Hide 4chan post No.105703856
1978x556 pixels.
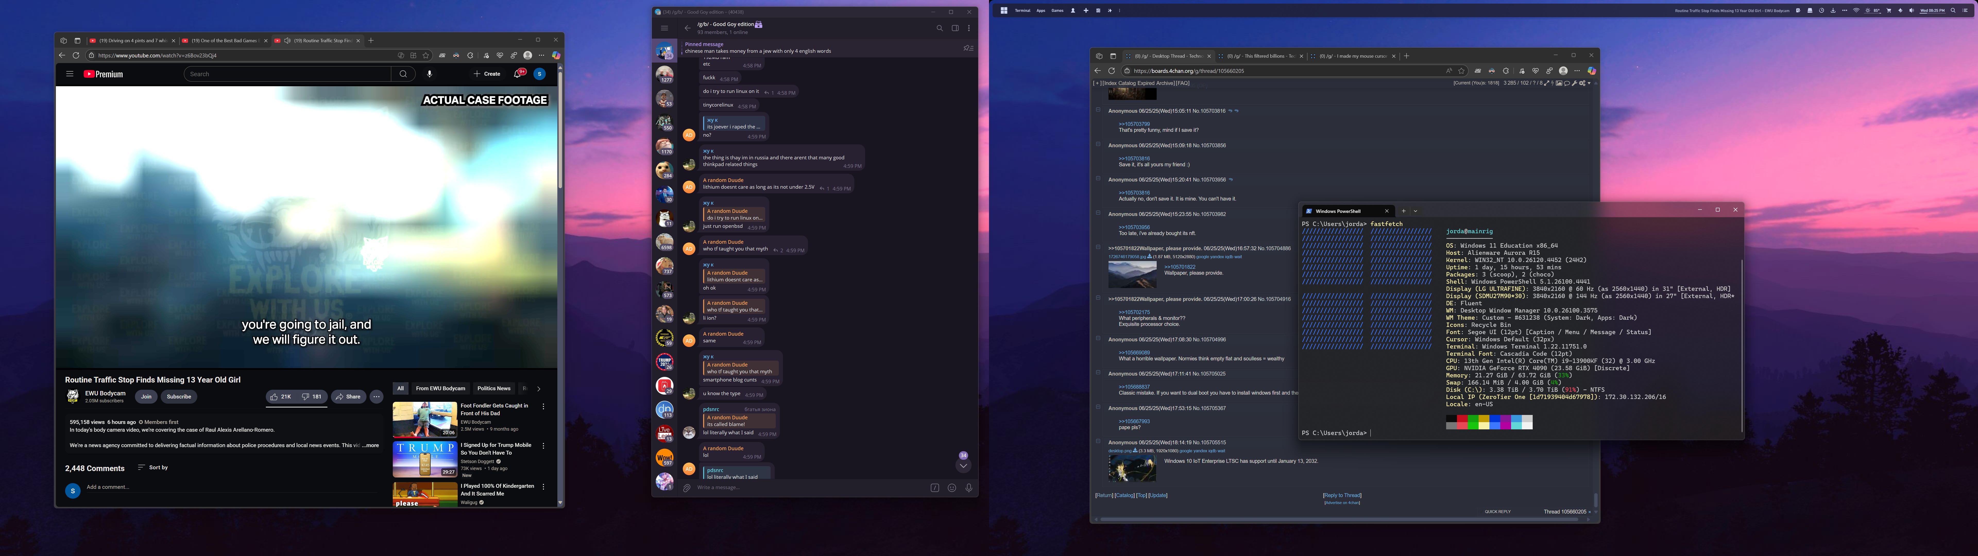click(x=1098, y=144)
